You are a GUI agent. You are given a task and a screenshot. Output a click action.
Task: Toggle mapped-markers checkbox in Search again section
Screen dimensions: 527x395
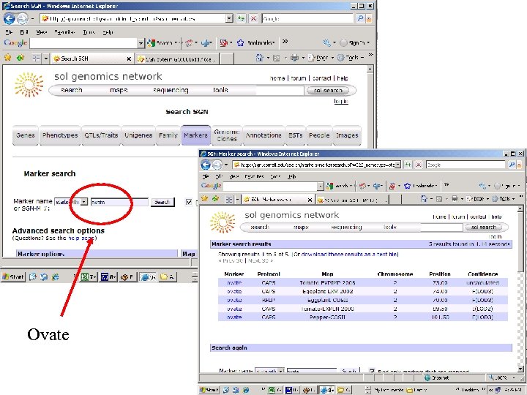pyautogui.click(x=372, y=371)
